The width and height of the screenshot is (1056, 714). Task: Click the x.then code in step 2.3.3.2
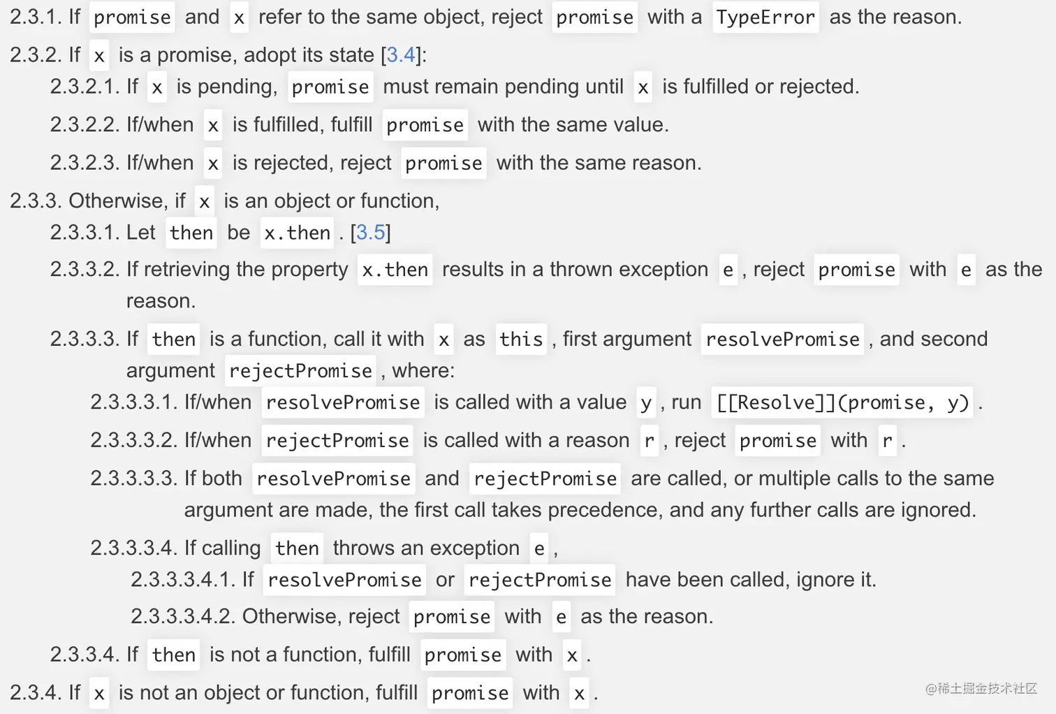point(395,270)
